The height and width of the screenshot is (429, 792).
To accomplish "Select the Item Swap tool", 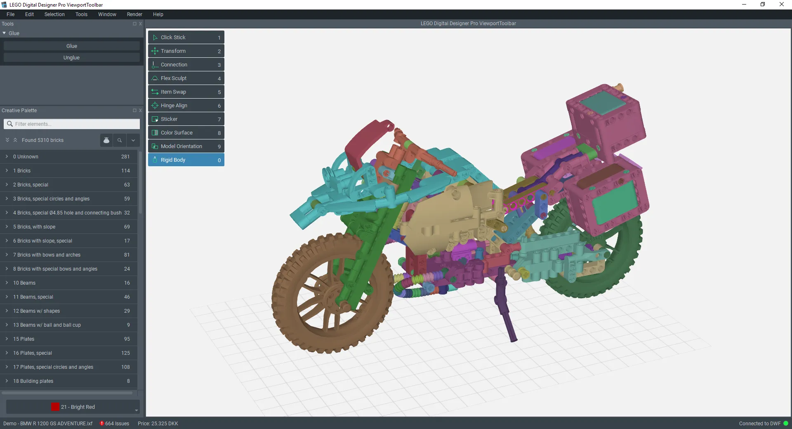I will coord(186,92).
